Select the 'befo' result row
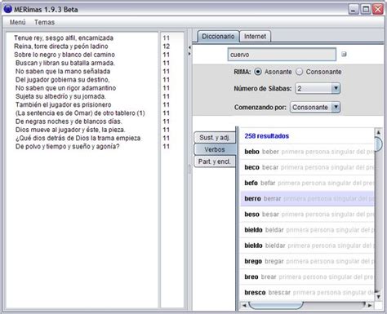Viewport: 387px width, 314px height. click(x=307, y=184)
